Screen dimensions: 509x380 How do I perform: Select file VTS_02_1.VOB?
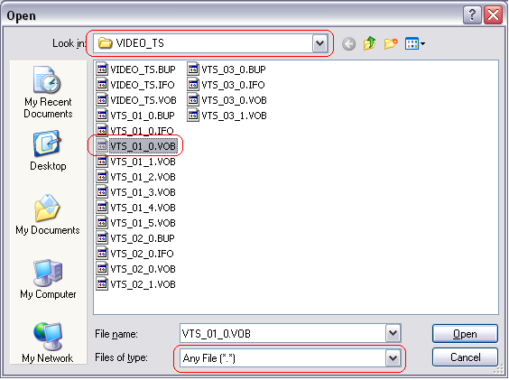[136, 284]
